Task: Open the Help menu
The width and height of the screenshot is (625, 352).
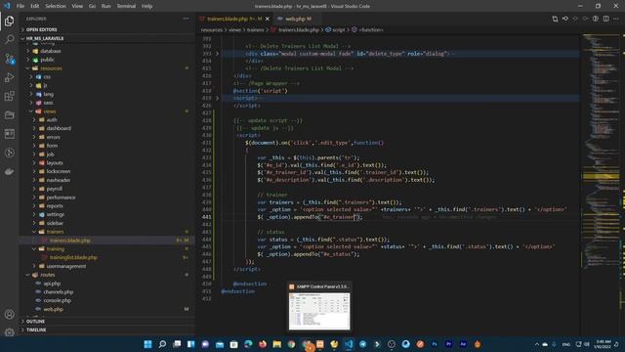Action: pyautogui.click(x=147, y=6)
